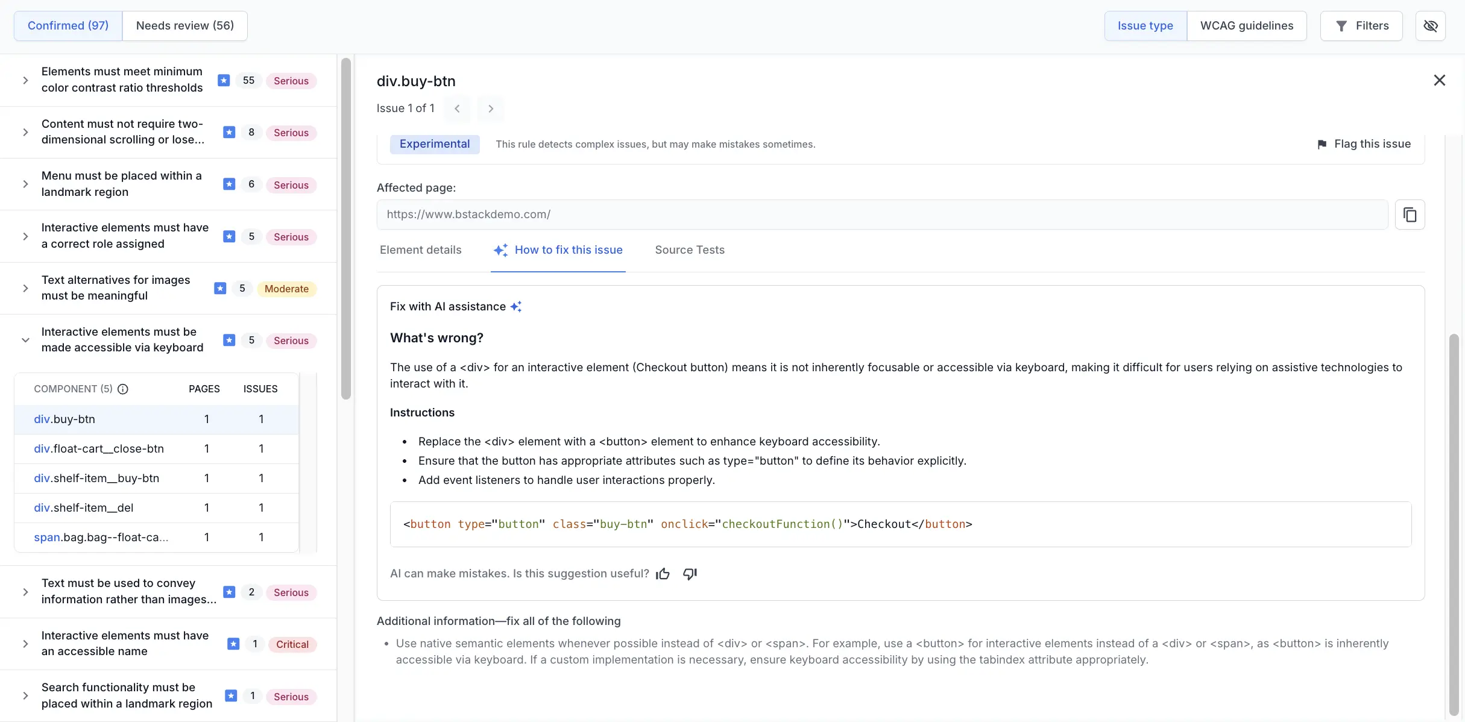The image size is (1465, 722).
Task: Show issues that need review
Action: coord(184,25)
